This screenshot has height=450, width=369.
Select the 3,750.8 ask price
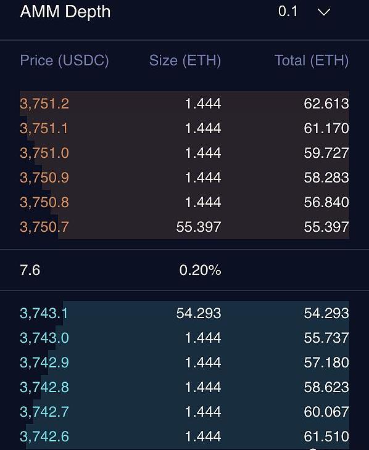coord(44,202)
